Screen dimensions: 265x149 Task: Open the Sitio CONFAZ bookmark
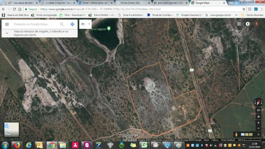102,15
